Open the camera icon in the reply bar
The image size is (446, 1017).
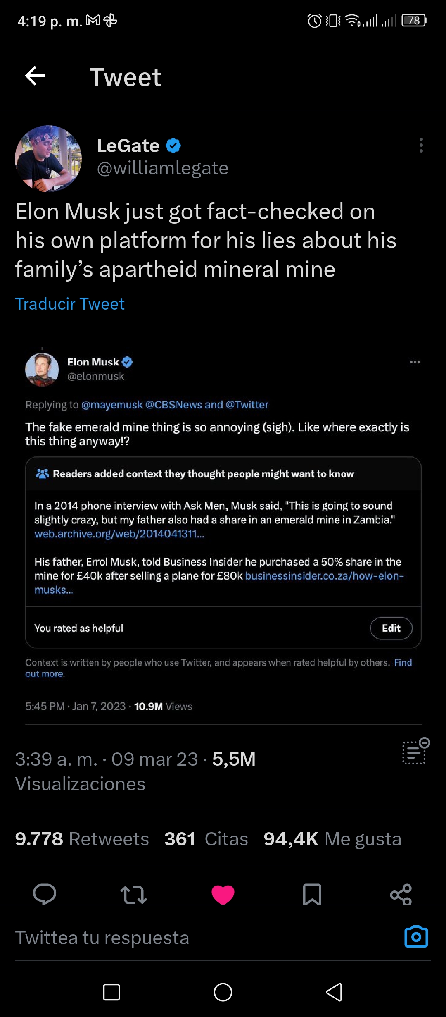click(416, 936)
